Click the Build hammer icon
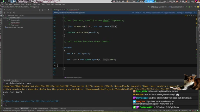This screenshot has width=200, height=112. click(x=149, y=7)
